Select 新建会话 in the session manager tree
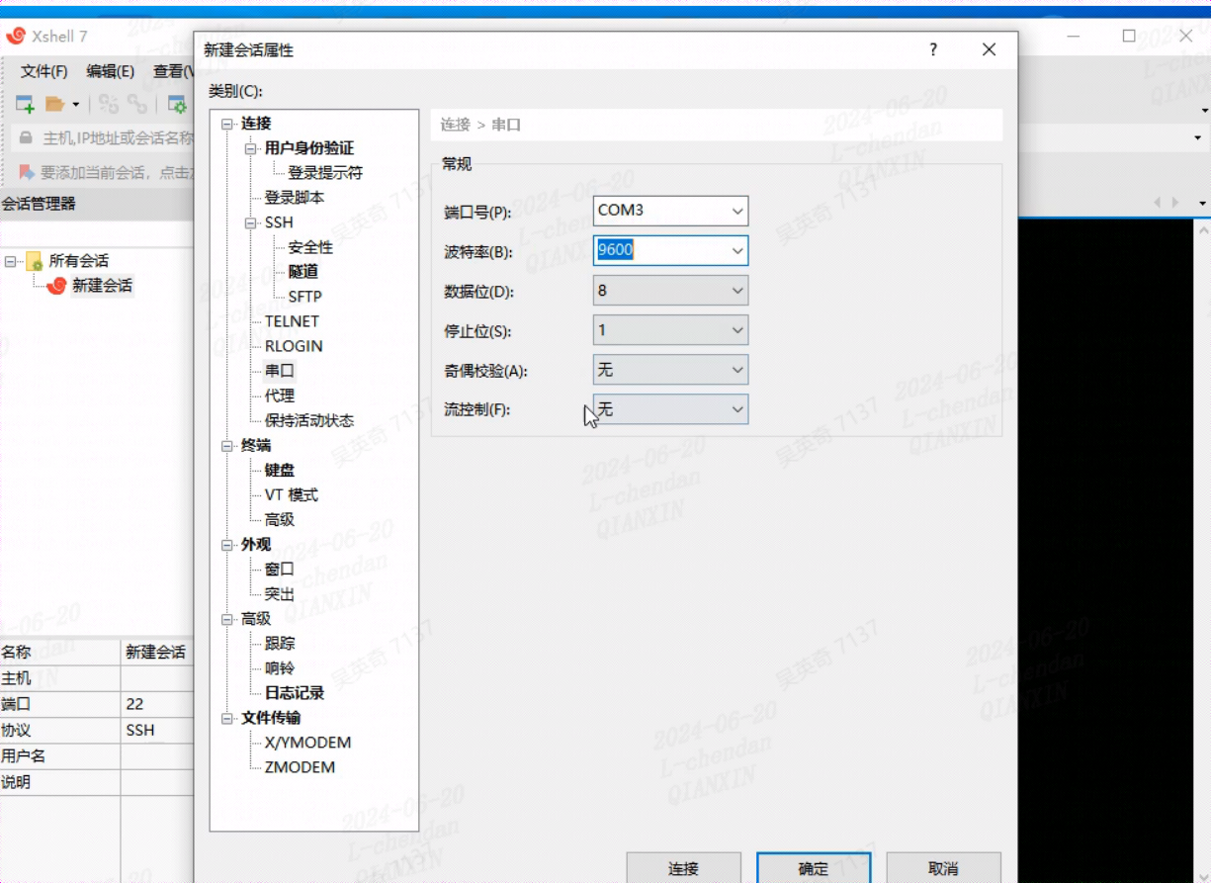The image size is (1211, 883). tap(103, 286)
